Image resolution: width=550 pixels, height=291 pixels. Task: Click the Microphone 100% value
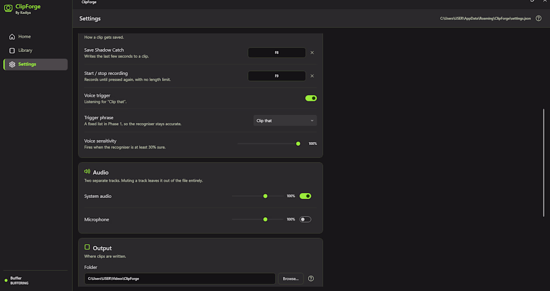click(x=291, y=219)
